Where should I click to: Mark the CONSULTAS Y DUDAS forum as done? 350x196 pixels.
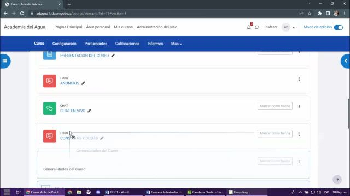275,133
